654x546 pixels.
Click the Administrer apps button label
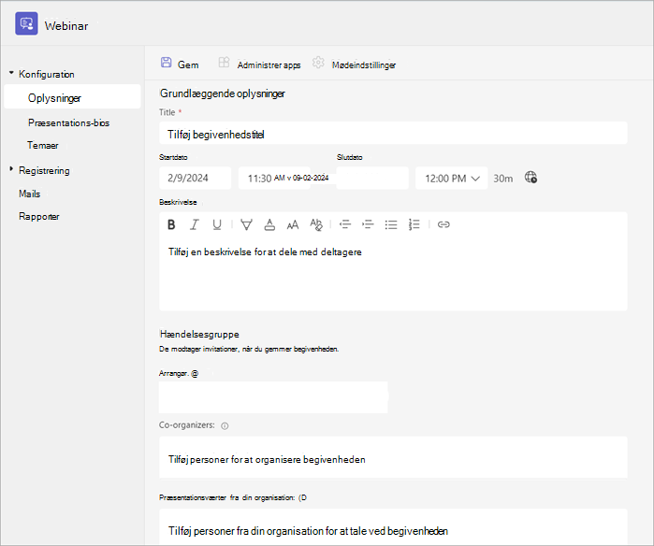point(269,65)
